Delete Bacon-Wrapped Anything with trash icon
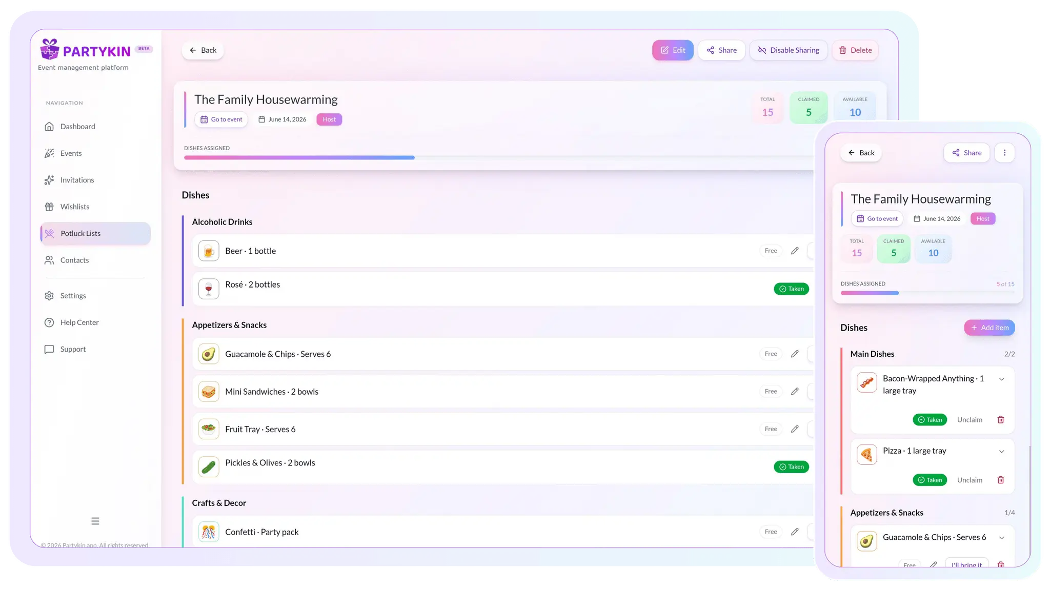 coord(1000,420)
